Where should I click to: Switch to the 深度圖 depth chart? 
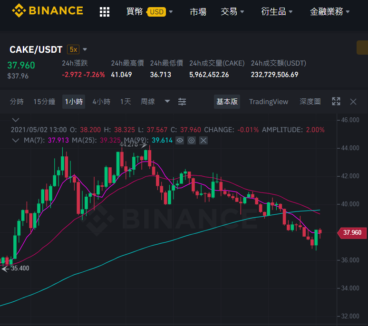(x=310, y=102)
